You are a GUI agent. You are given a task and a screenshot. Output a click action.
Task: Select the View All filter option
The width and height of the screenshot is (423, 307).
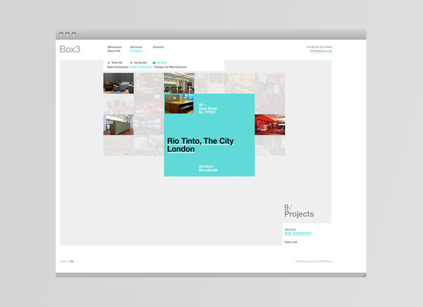[x=115, y=63]
